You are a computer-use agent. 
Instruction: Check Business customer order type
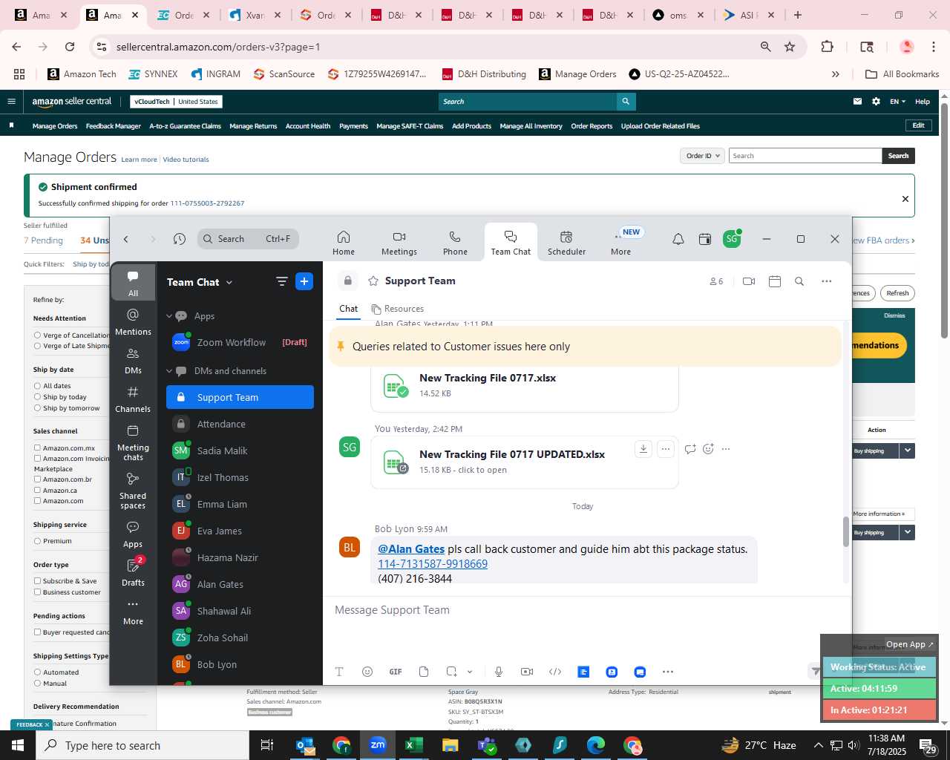coord(37,592)
